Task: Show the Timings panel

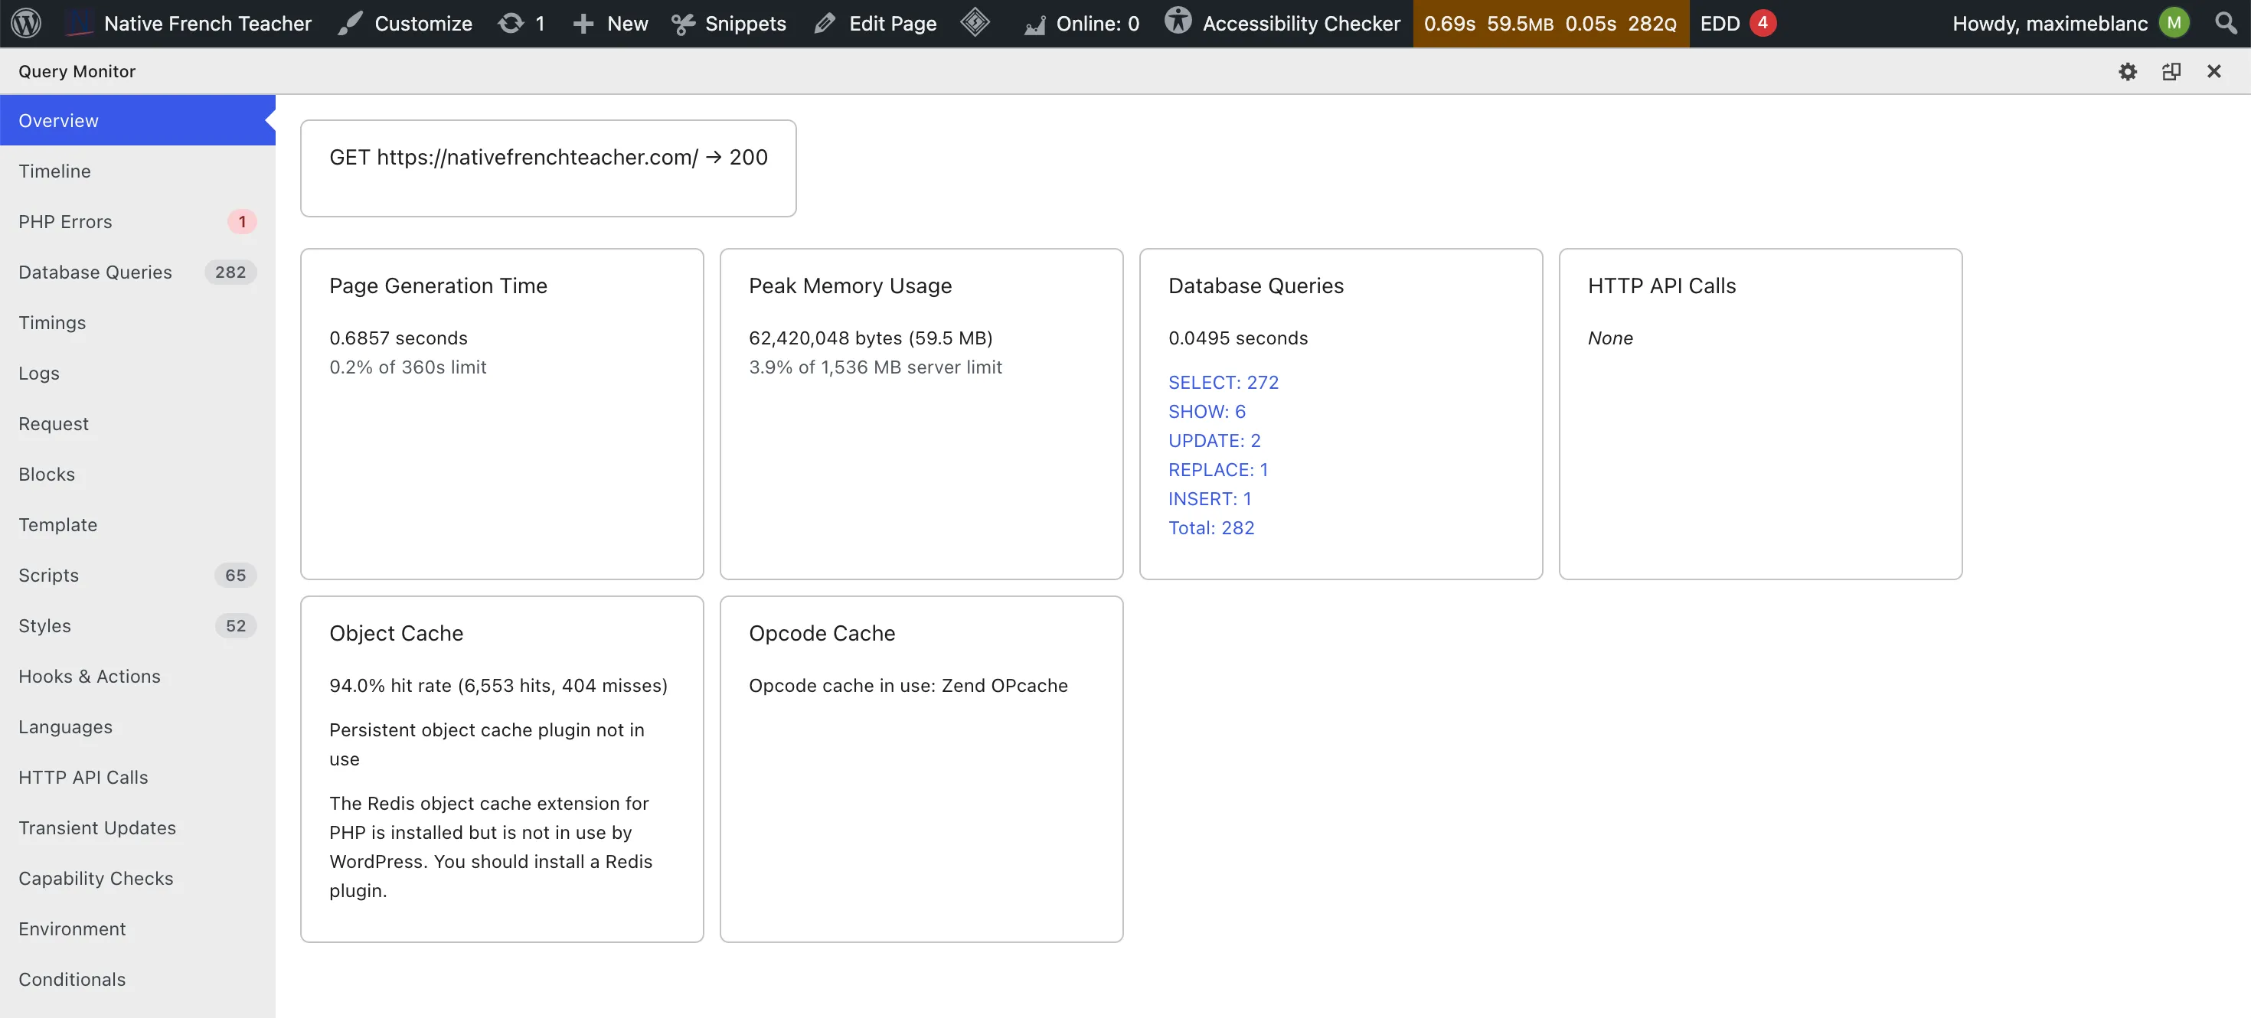Action: coord(137,323)
